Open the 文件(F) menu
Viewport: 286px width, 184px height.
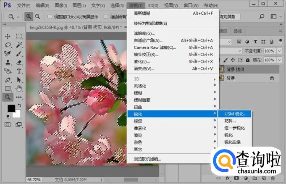pos(24,5)
